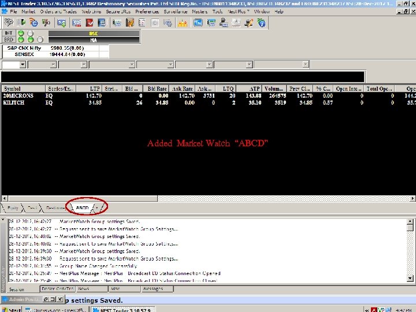Switch to the Misc message tab

(124, 289)
